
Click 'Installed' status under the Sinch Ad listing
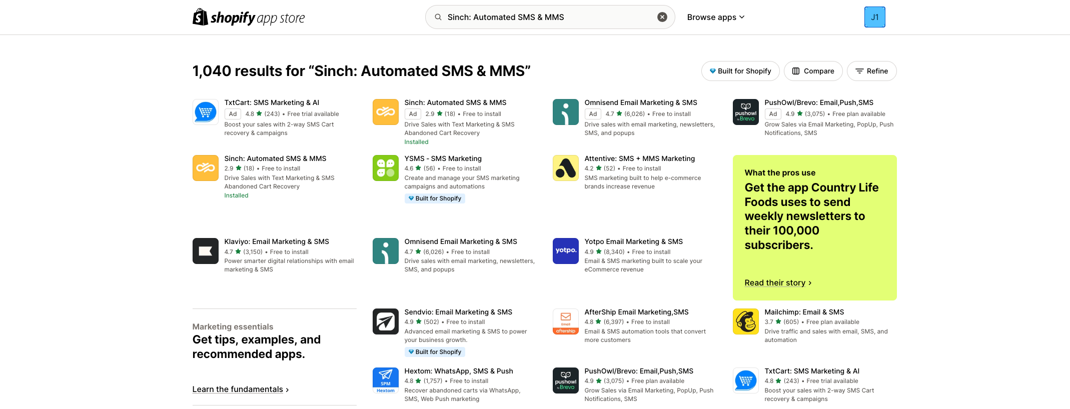416,142
